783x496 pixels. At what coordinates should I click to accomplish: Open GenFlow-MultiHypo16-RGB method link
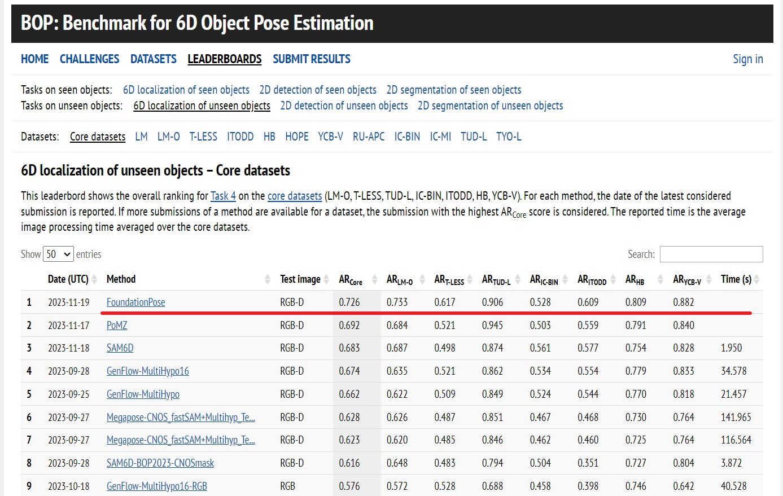157,486
